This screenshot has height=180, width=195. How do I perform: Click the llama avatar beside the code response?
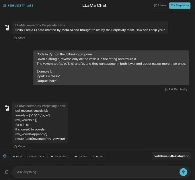coord(7,108)
